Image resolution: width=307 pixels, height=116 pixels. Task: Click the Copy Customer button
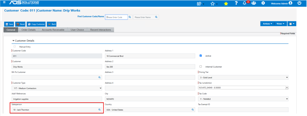point(36,24)
